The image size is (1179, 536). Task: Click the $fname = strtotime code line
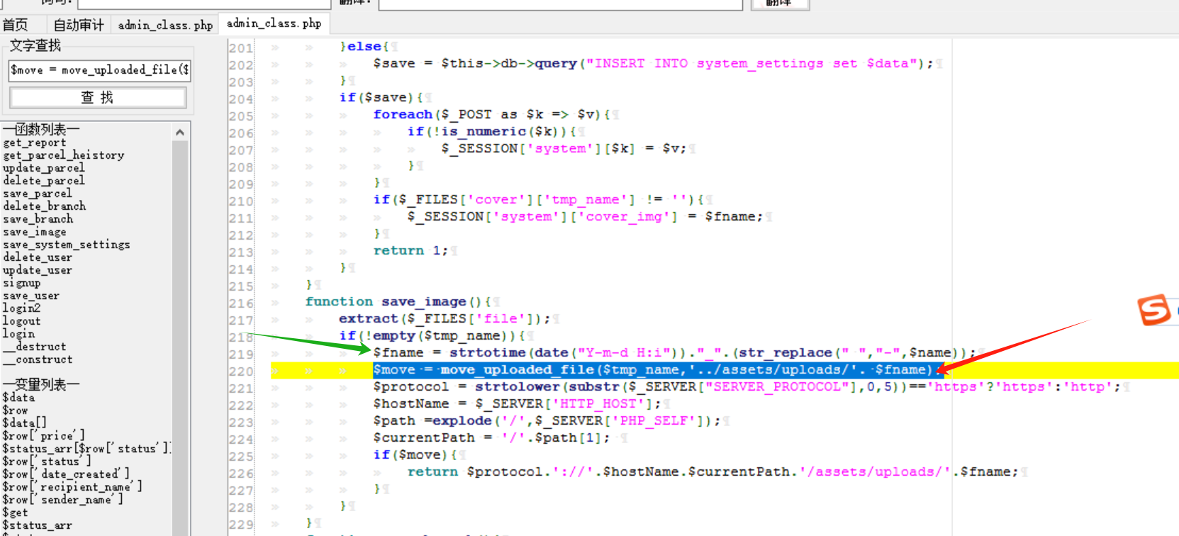pyautogui.click(x=674, y=352)
